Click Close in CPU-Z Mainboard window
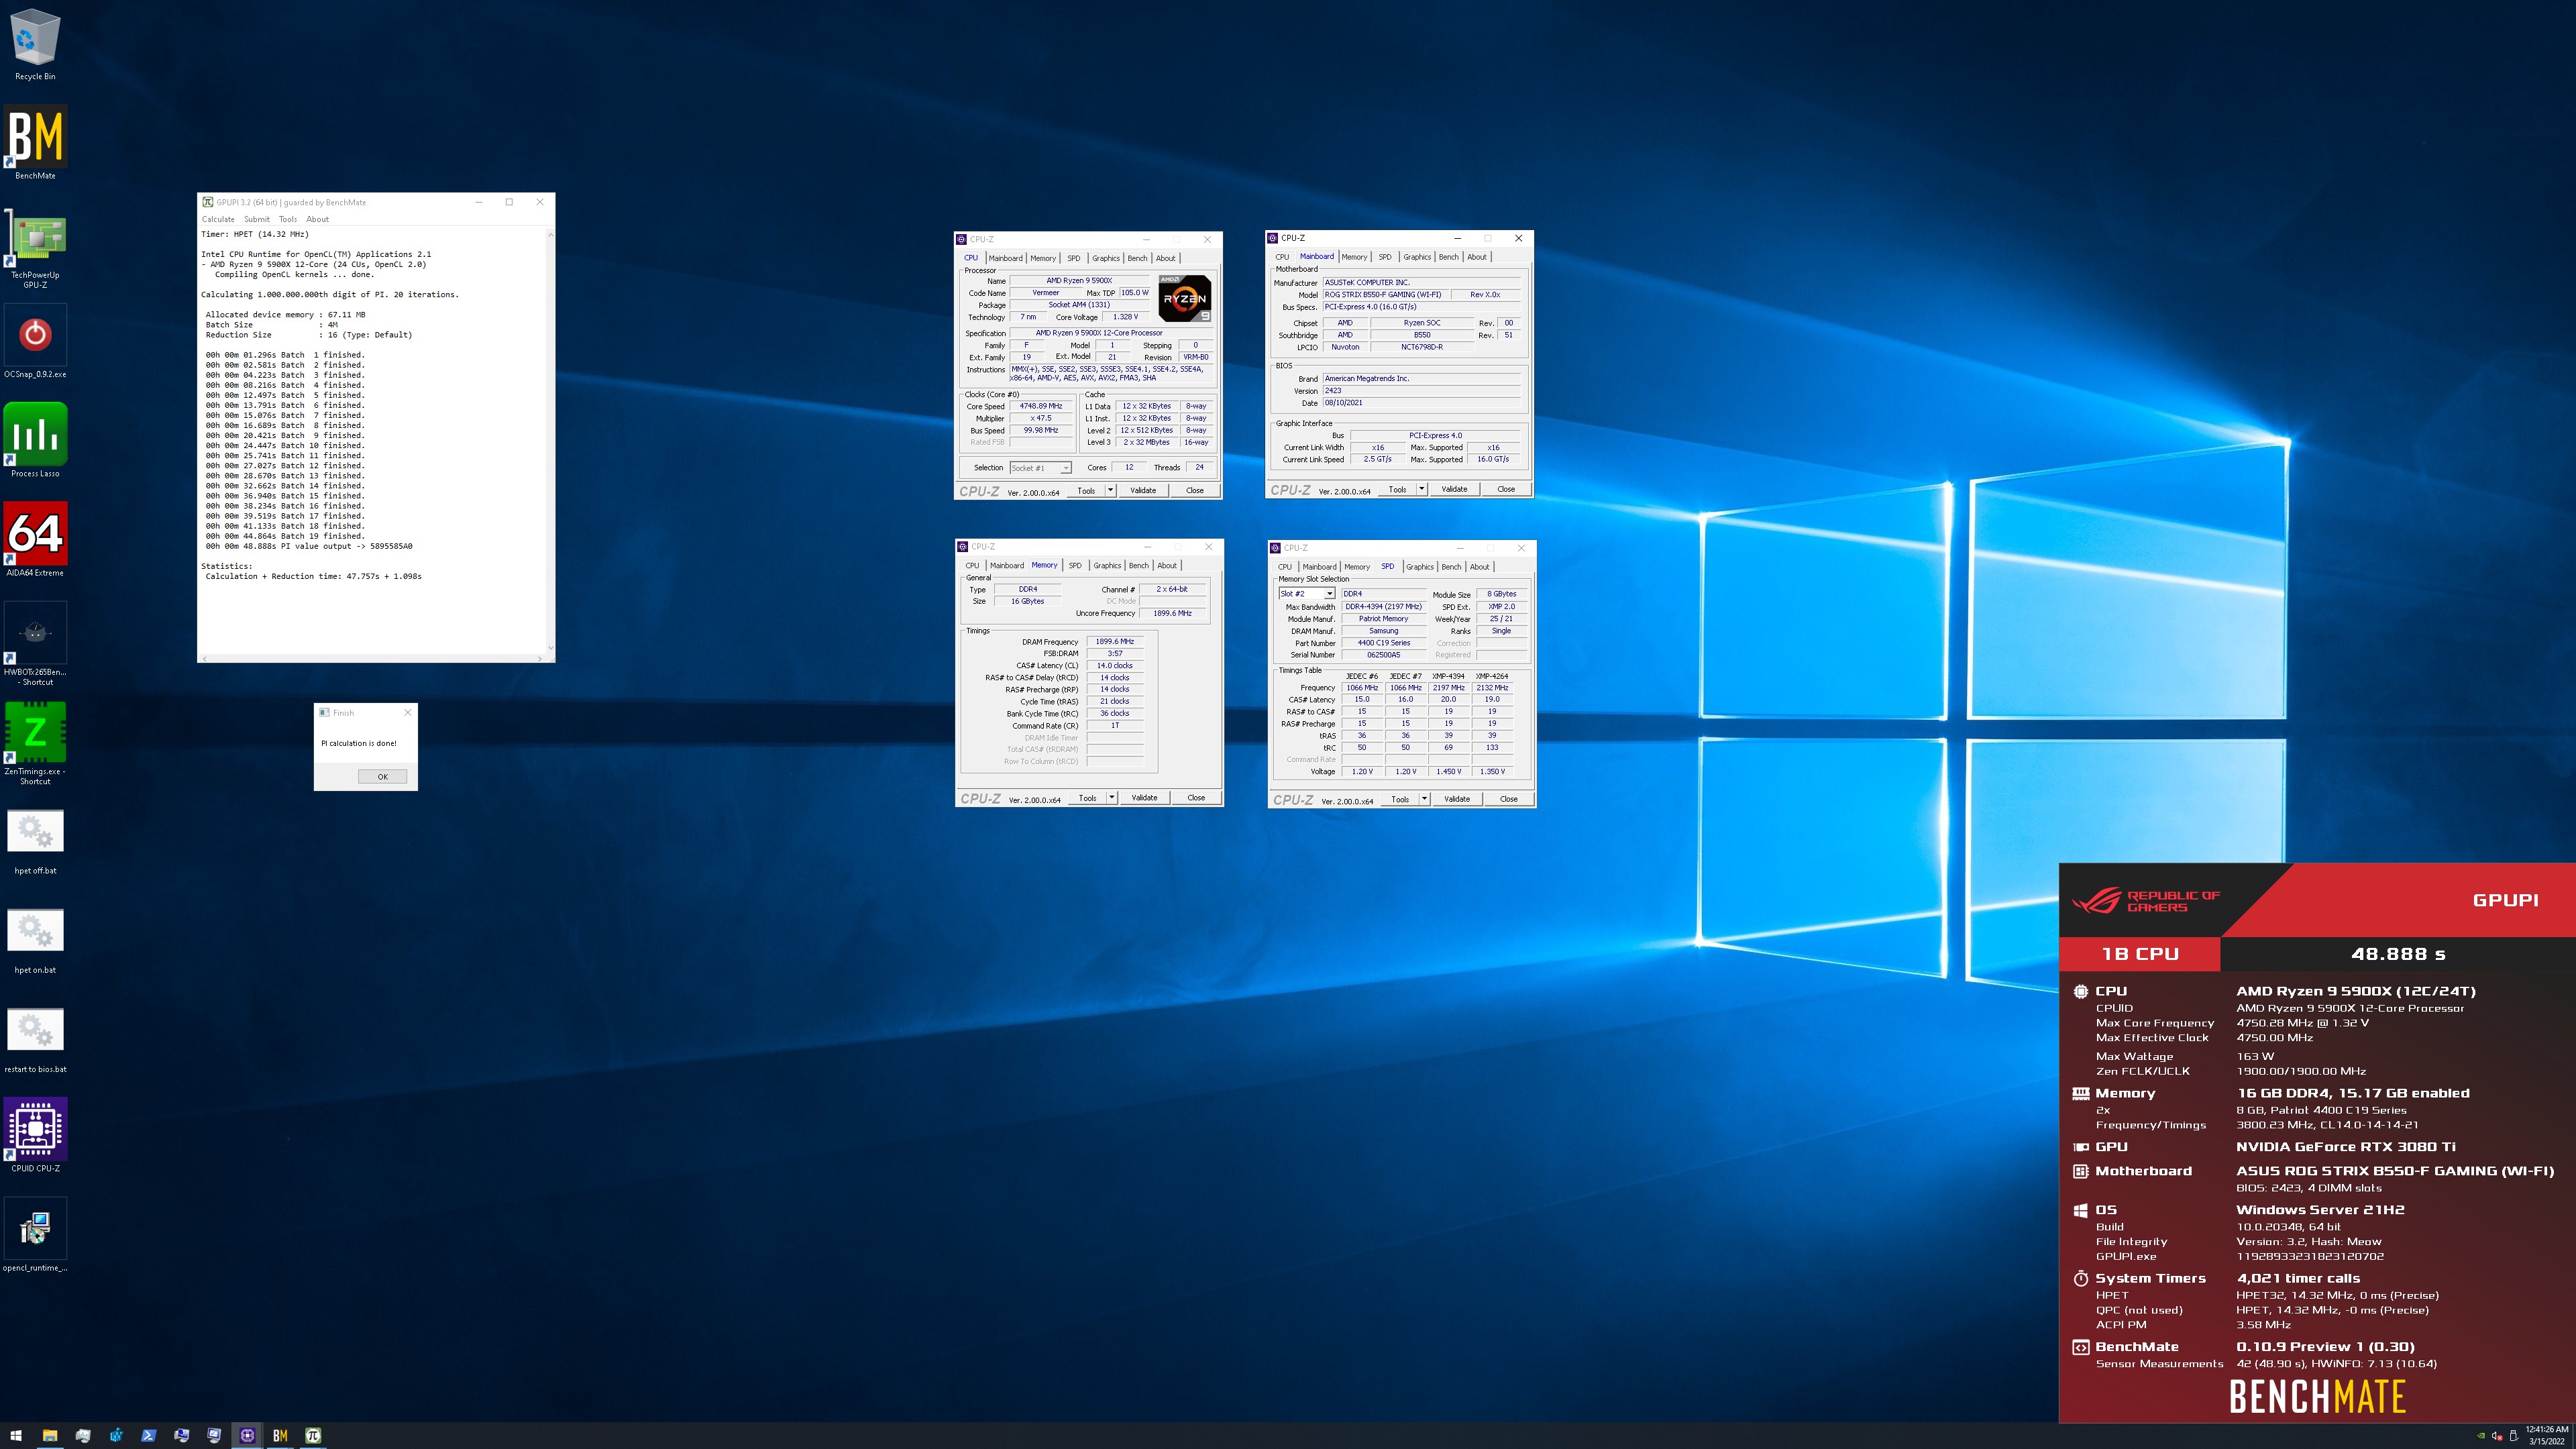The height and width of the screenshot is (1449, 2576). pyautogui.click(x=1505, y=490)
